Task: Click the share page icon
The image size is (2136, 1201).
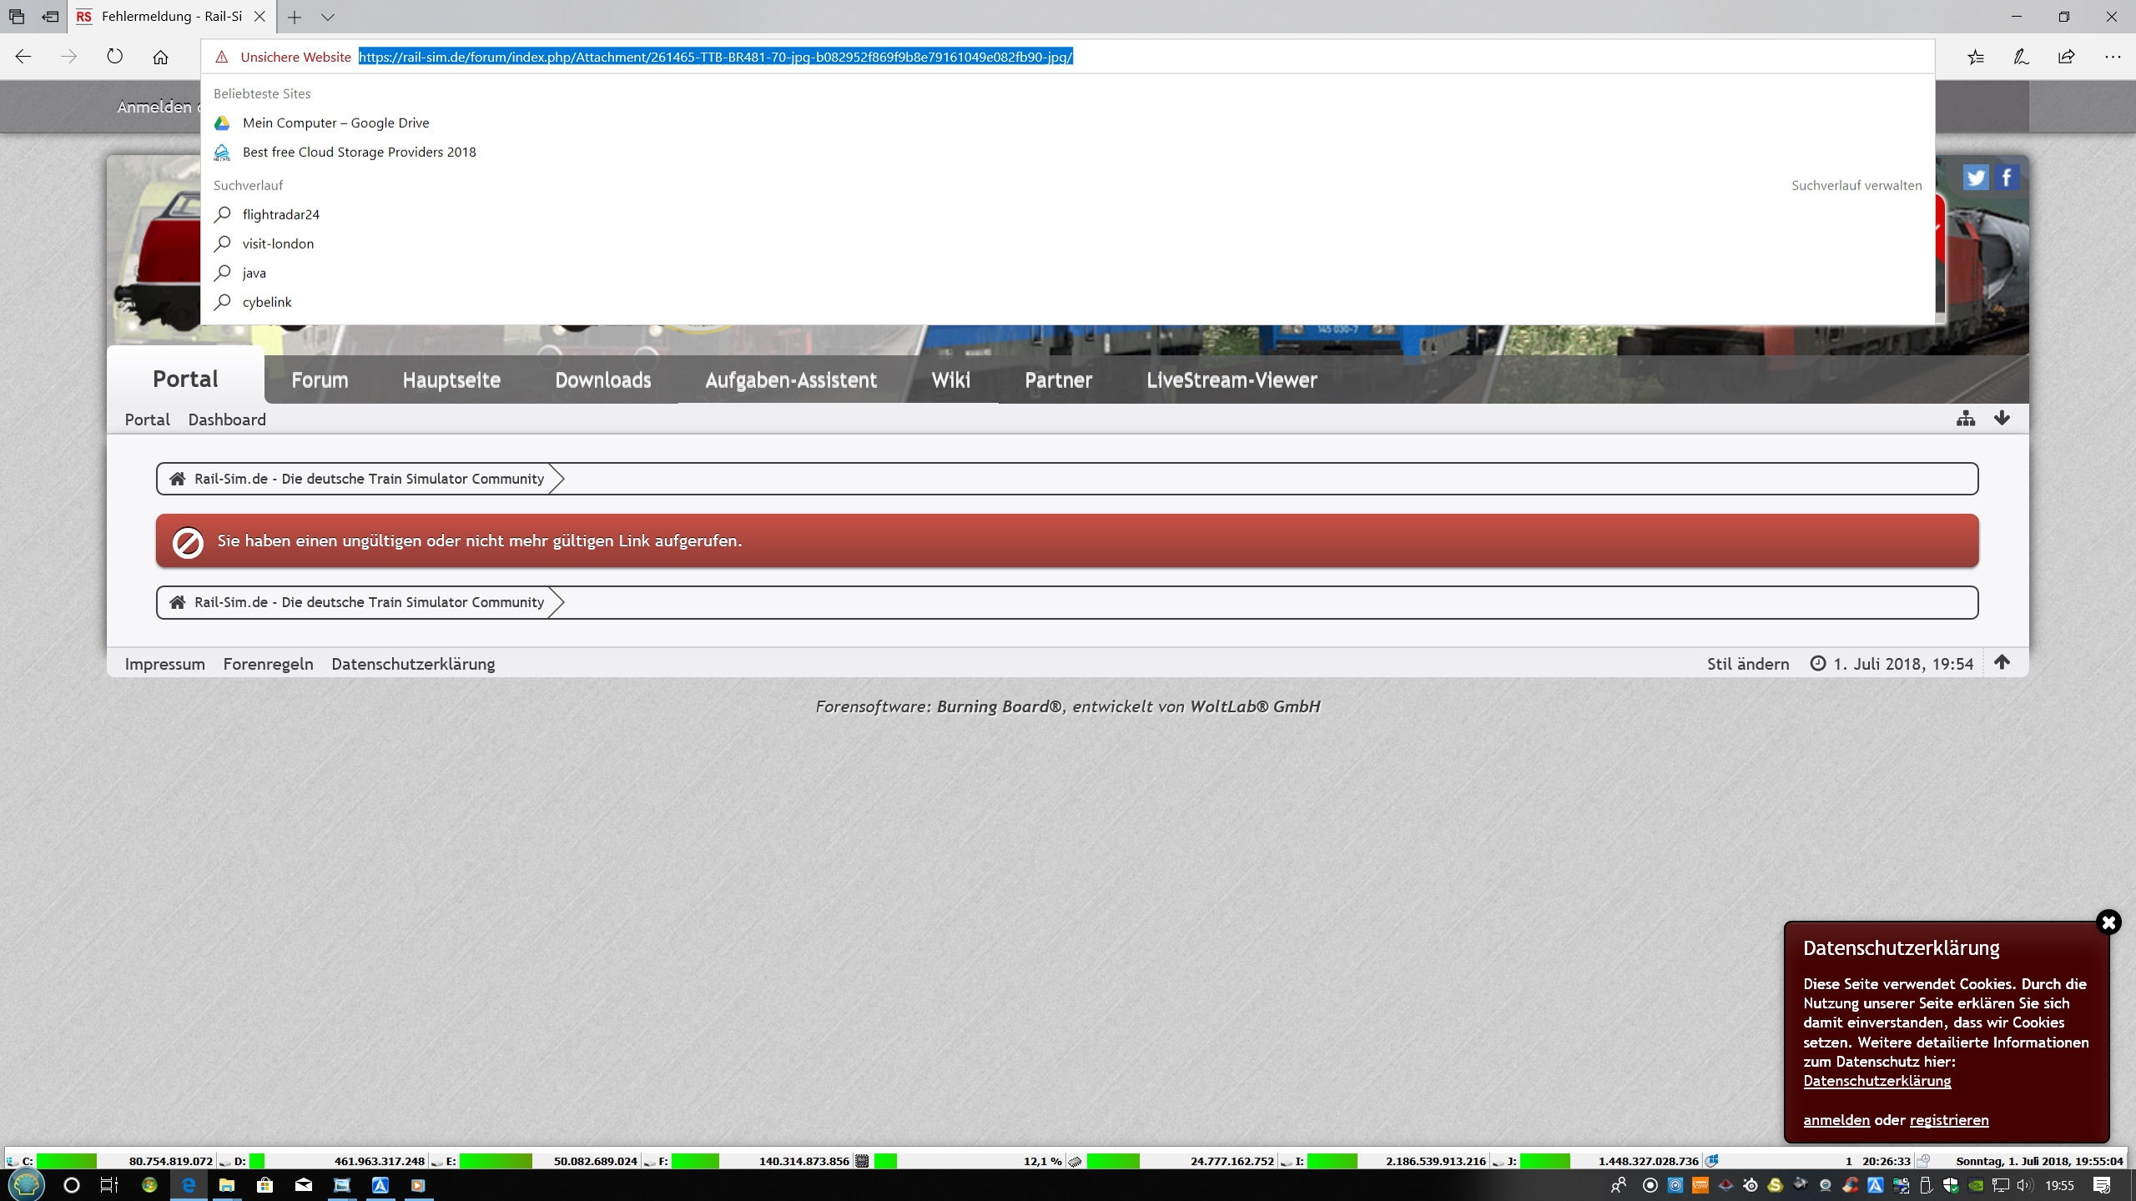Action: pos(2066,57)
